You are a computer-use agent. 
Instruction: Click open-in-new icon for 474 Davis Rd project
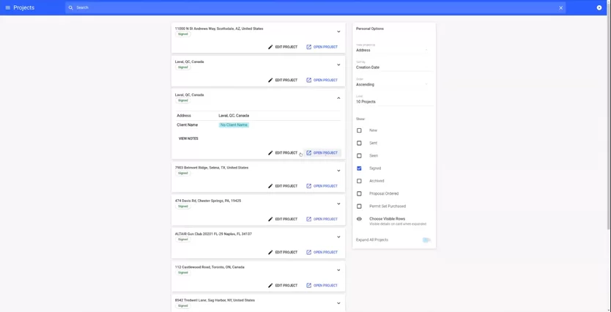pyautogui.click(x=308, y=219)
